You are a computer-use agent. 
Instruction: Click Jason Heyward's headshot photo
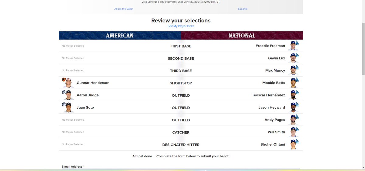[x=293, y=107]
